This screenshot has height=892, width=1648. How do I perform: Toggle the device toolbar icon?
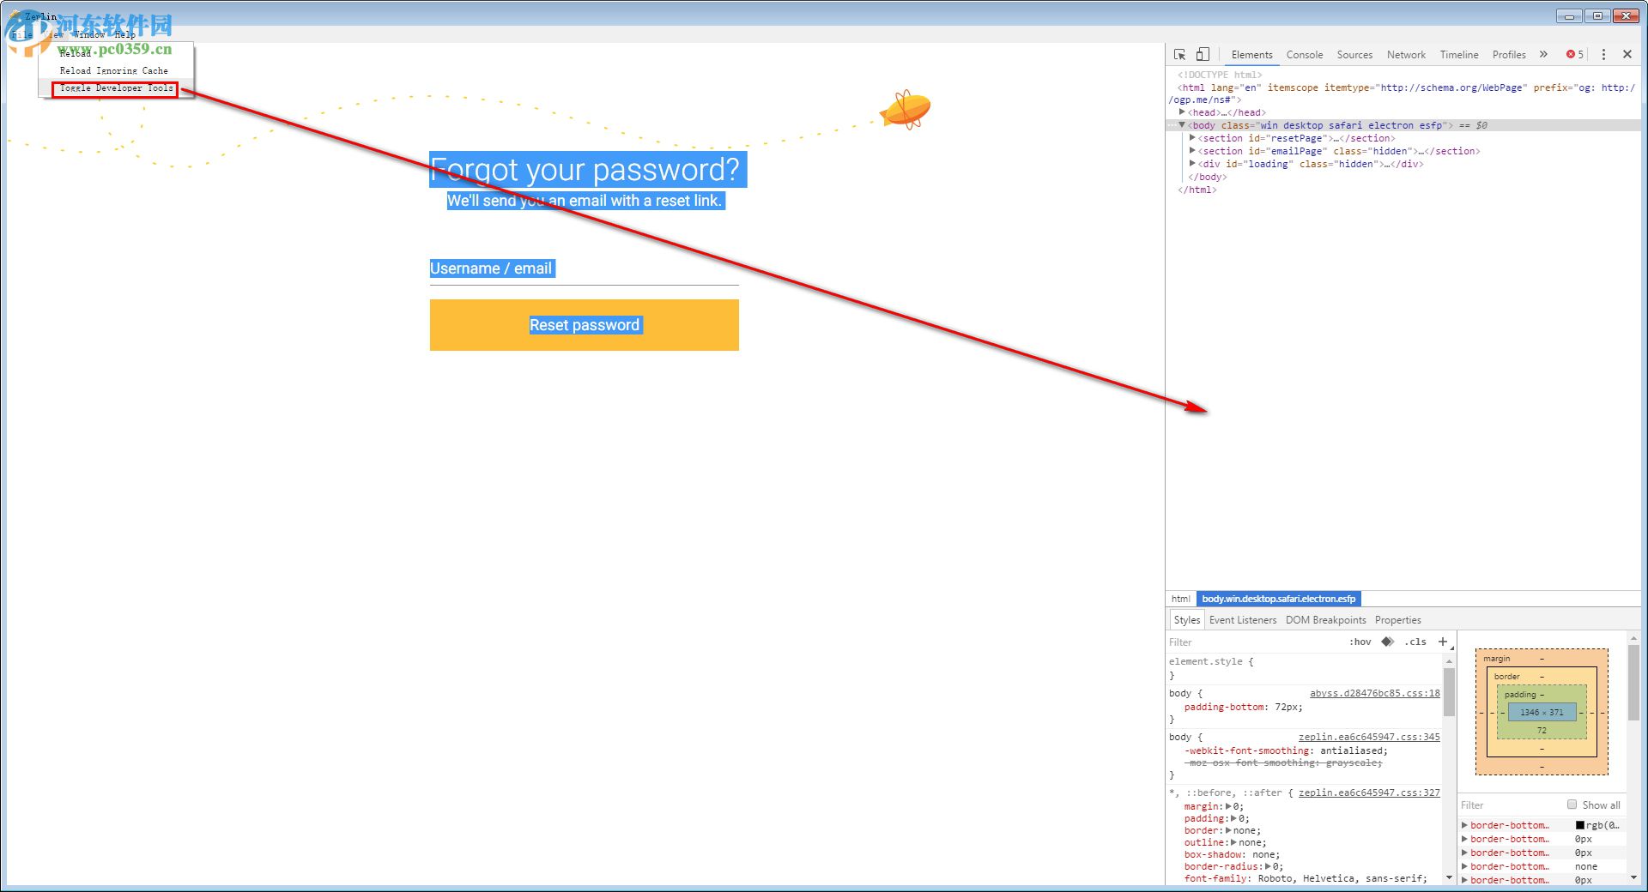tap(1203, 54)
